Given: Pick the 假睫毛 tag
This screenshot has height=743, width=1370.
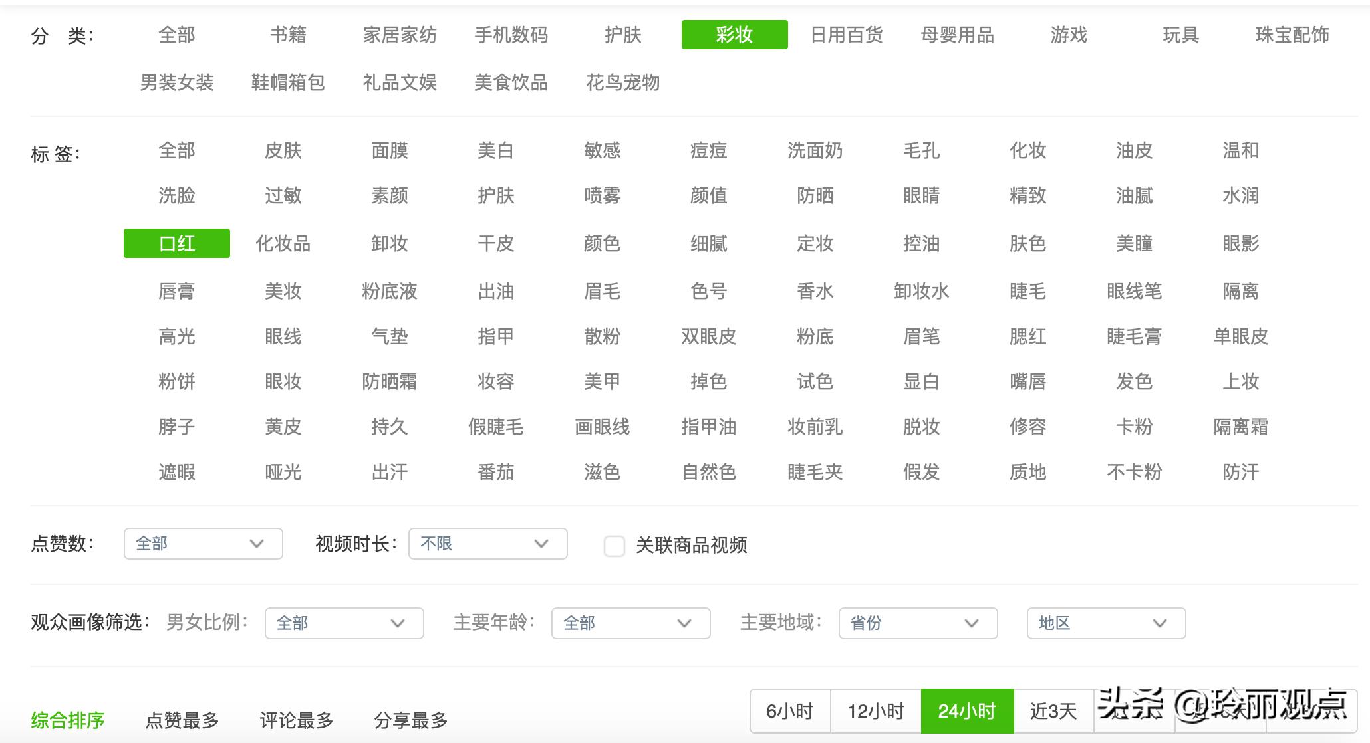Looking at the screenshot, I should [x=496, y=427].
